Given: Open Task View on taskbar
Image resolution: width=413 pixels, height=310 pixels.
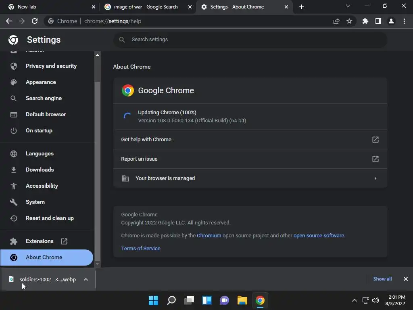Looking at the screenshot, I should (x=189, y=300).
